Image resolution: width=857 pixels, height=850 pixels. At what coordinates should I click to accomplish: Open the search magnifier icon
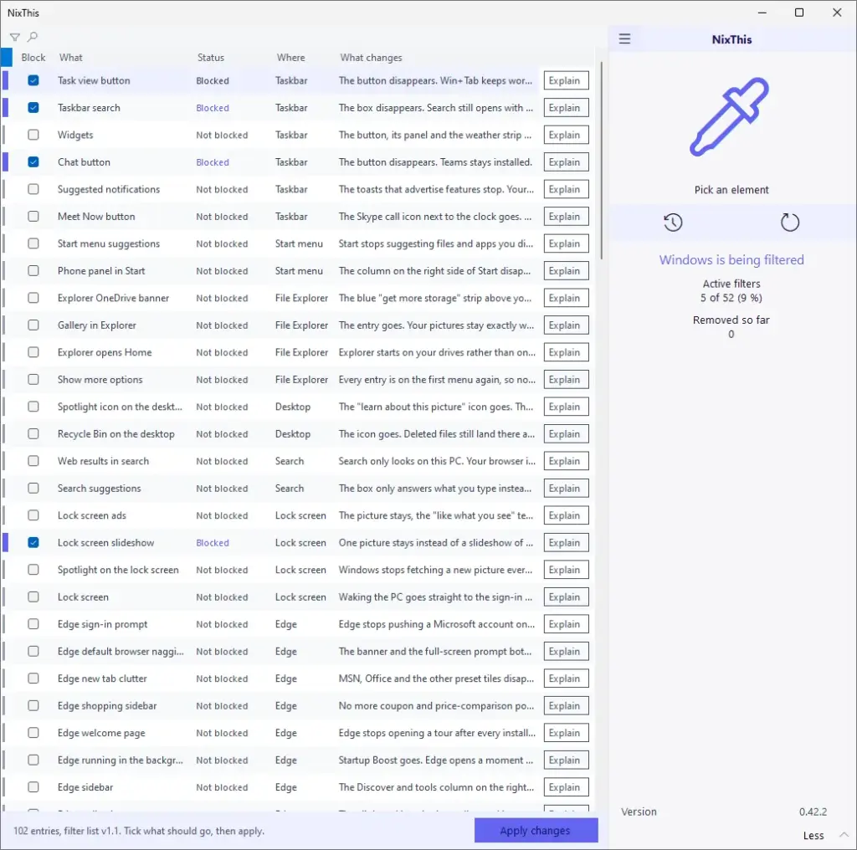coord(33,37)
